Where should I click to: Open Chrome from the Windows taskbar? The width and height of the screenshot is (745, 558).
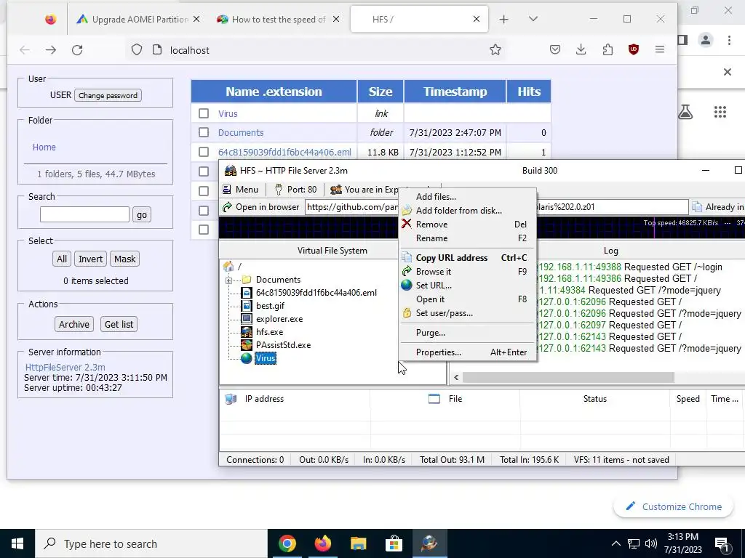(x=287, y=543)
